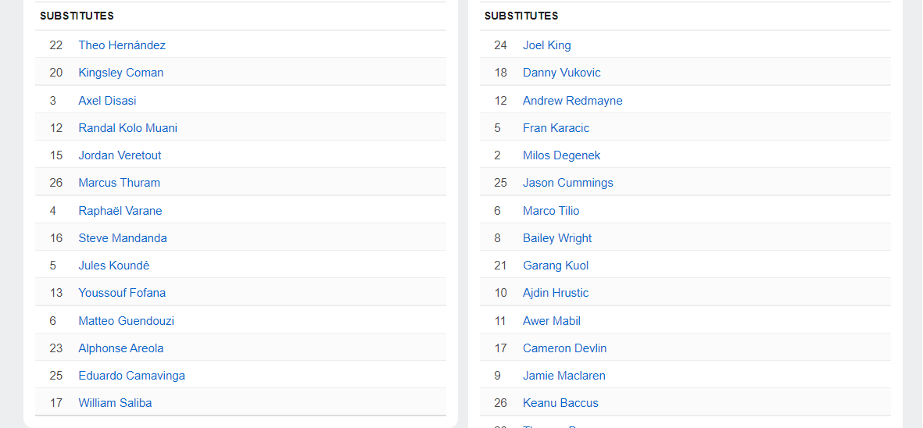Click Danny Vukovic's name
The height and width of the screenshot is (428, 923).
pos(562,73)
